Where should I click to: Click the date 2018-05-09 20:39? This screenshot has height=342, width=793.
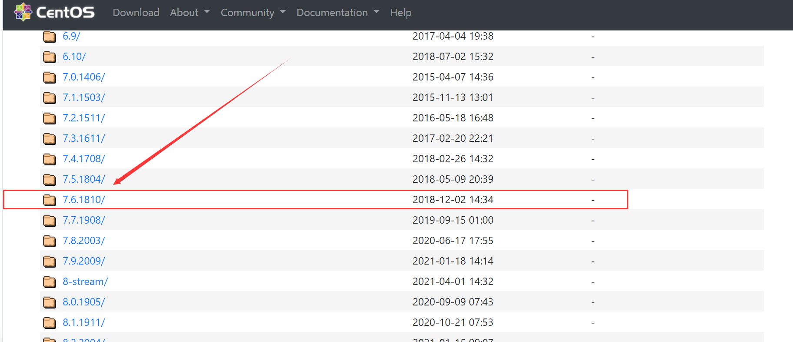point(453,179)
